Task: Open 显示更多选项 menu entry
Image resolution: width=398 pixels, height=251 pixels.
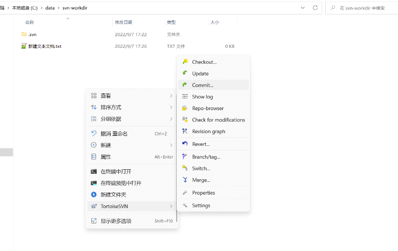Action: [132, 221]
